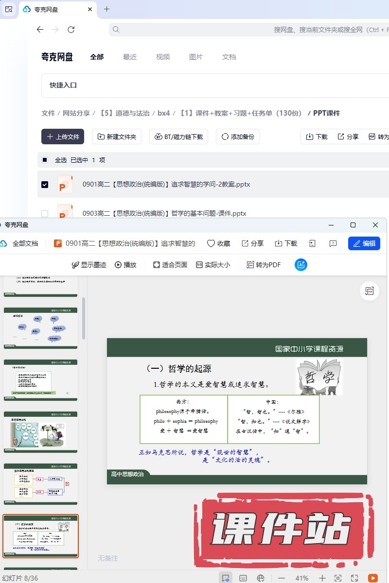Toggle the 全选 select-all checkbox
The image size is (389, 583).
tap(45, 160)
